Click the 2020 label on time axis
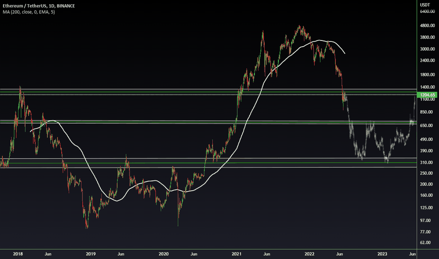Screen dimensions: 439x259 click(x=163, y=254)
